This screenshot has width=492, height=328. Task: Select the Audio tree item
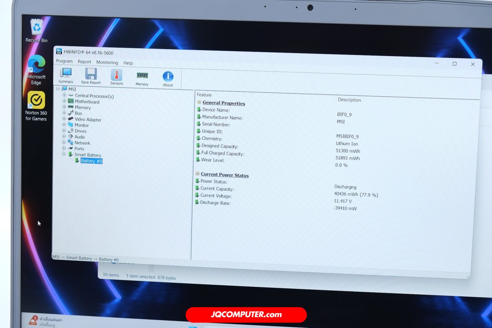pos(80,137)
